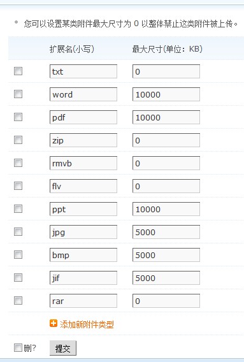Click the zip extension input field
This screenshot has height=362, width=244.
83,140
